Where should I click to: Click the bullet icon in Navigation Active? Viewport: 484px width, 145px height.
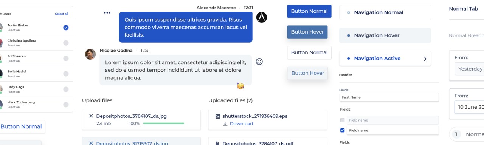point(348,59)
